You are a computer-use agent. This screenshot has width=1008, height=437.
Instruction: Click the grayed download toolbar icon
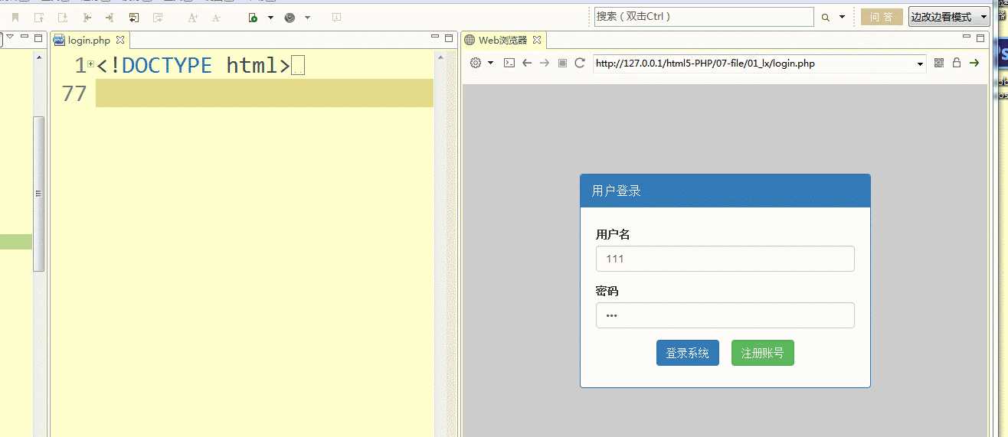[336, 17]
